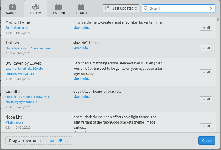This screenshot has width=221, height=150.
Task: Click the DW Raven by LCweb title
Action: [x=24, y=63]
